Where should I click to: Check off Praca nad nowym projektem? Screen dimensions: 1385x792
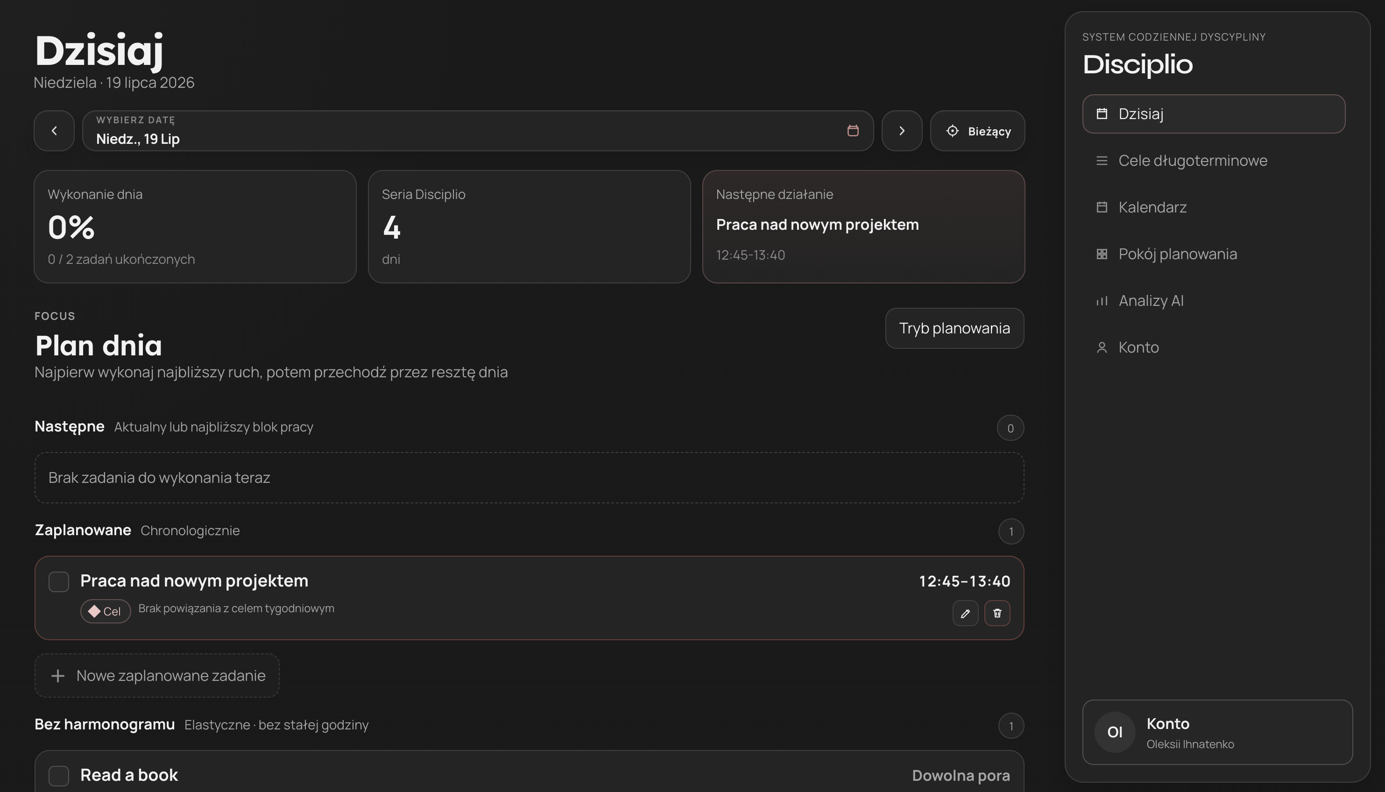pyautogui.click(x=59, y=581)
